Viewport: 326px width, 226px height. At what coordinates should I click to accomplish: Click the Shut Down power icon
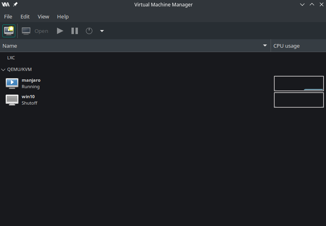89,31
